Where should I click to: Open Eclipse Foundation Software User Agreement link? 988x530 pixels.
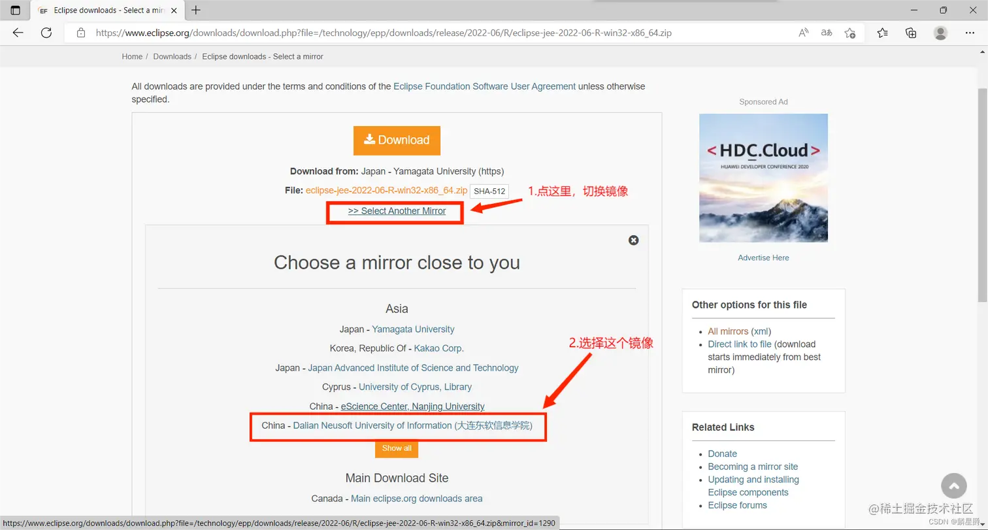tap(484, 86)
